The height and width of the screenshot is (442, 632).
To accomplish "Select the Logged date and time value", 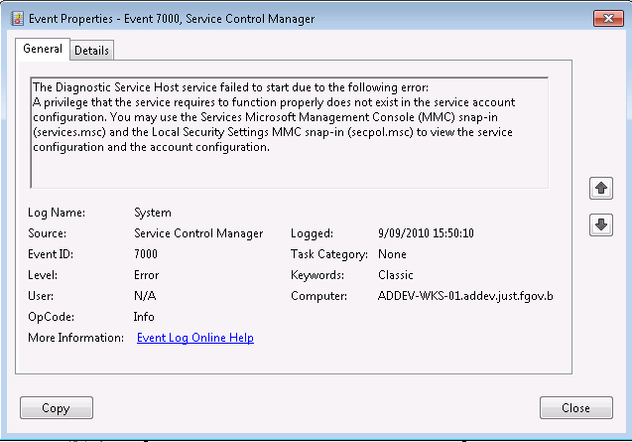I will pos(426,233).
